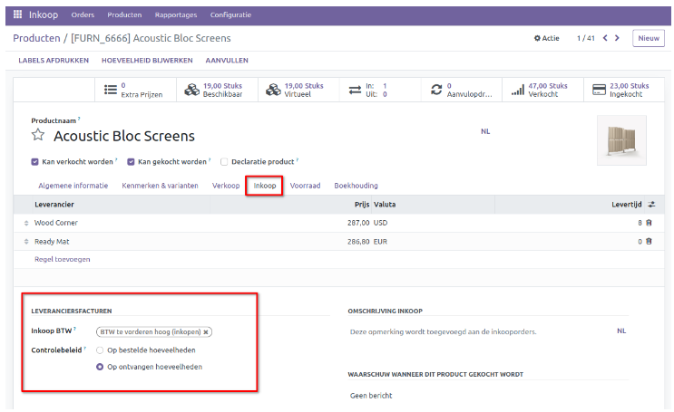Select Op ontvangen hoeveelheden radio option

100,367
